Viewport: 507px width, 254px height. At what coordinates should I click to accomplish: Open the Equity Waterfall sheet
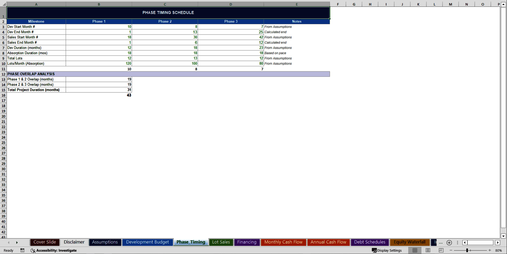(409, 242)
